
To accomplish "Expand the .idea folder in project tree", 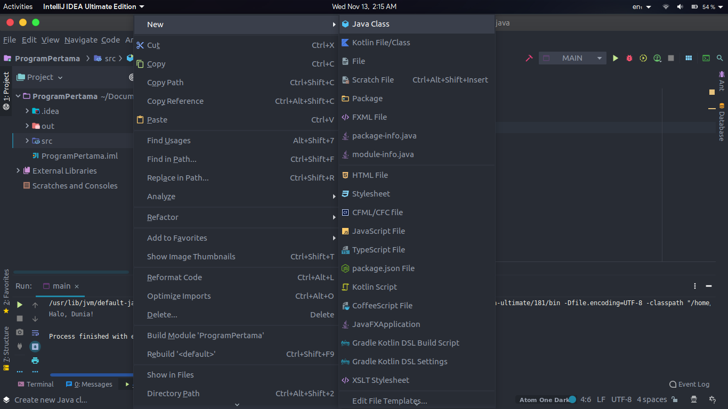I will point(27,111).
